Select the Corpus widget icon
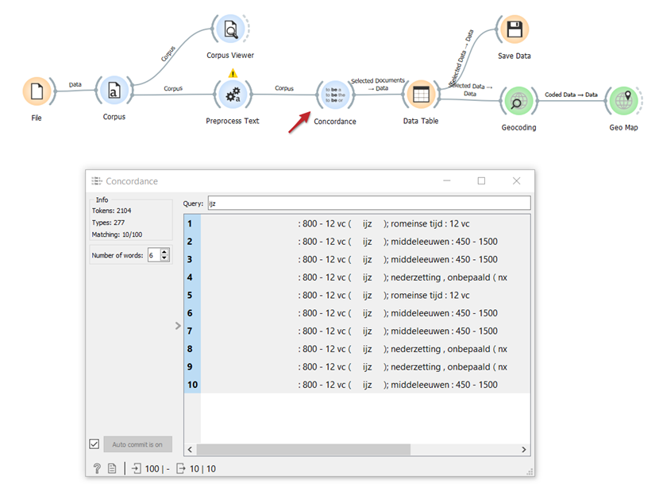This screenshot has width=659, height=500. click(x=114, y=92)
